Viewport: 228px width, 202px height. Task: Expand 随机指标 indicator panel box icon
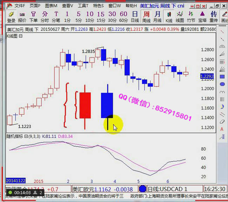point(26,136)
